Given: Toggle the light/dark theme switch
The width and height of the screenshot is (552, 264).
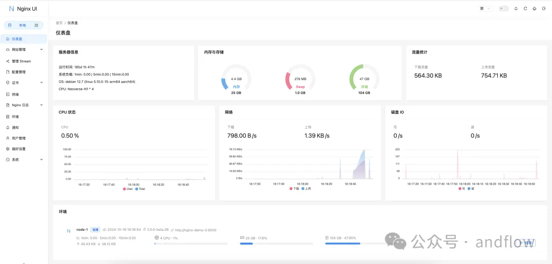Looking at the screenshot, I should tap(503, 9).
